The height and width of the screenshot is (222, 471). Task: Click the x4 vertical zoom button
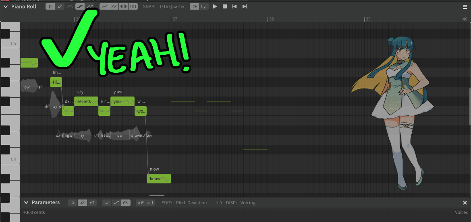click(x=150, y=203)
